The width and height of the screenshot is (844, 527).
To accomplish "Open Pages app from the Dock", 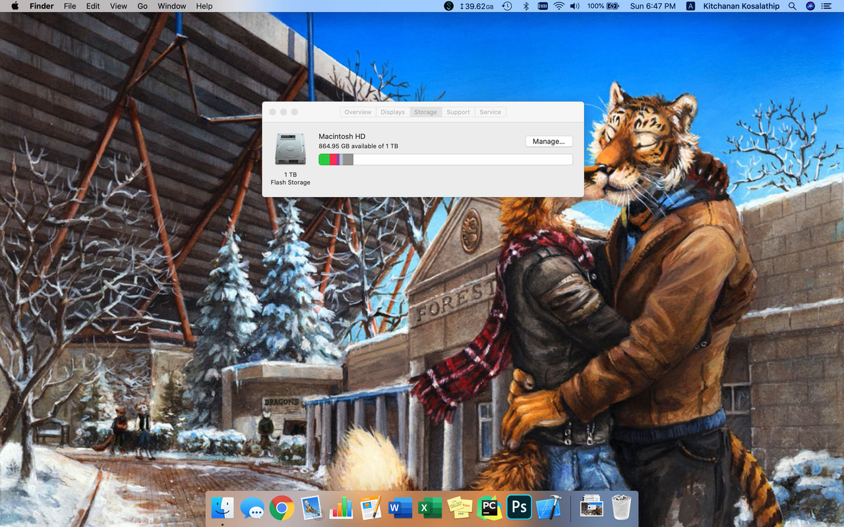I will (371, 507).
